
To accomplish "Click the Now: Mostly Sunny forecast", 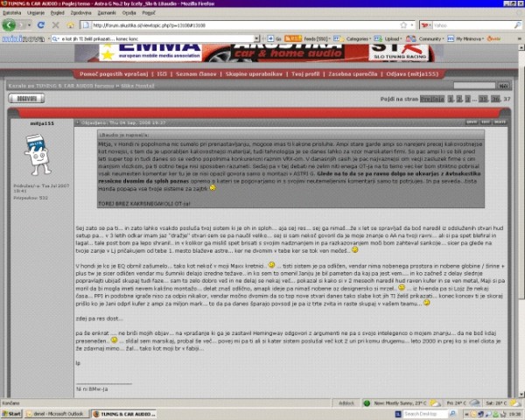I will (x=406, y=402).
